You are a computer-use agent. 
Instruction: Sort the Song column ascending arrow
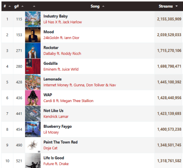coord(103,7)
